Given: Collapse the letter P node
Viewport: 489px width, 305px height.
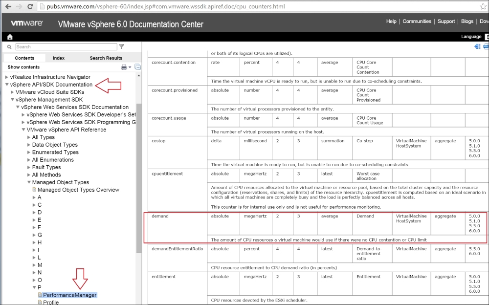Looking at the screenshot, I should (34, 287).
